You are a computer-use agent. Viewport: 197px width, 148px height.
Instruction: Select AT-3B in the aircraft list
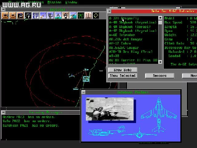pyautogui.click(x=114, y=56)
